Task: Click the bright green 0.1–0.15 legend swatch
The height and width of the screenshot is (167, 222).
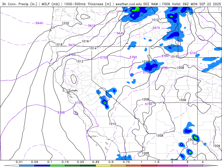Action: click(x=57, y=166)
